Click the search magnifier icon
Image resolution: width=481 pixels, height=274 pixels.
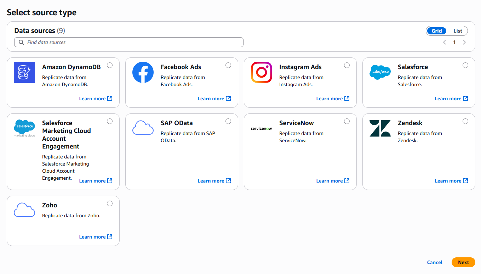21,42
